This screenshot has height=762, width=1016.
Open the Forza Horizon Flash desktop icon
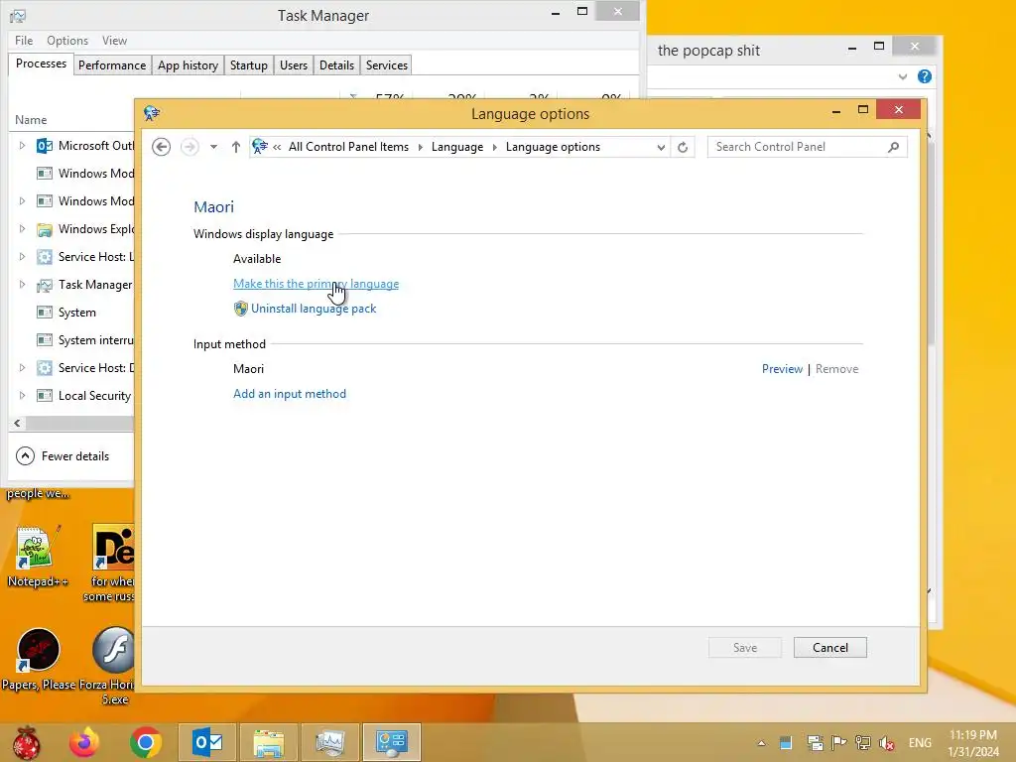pyautogui.click(x=113, y=666)
